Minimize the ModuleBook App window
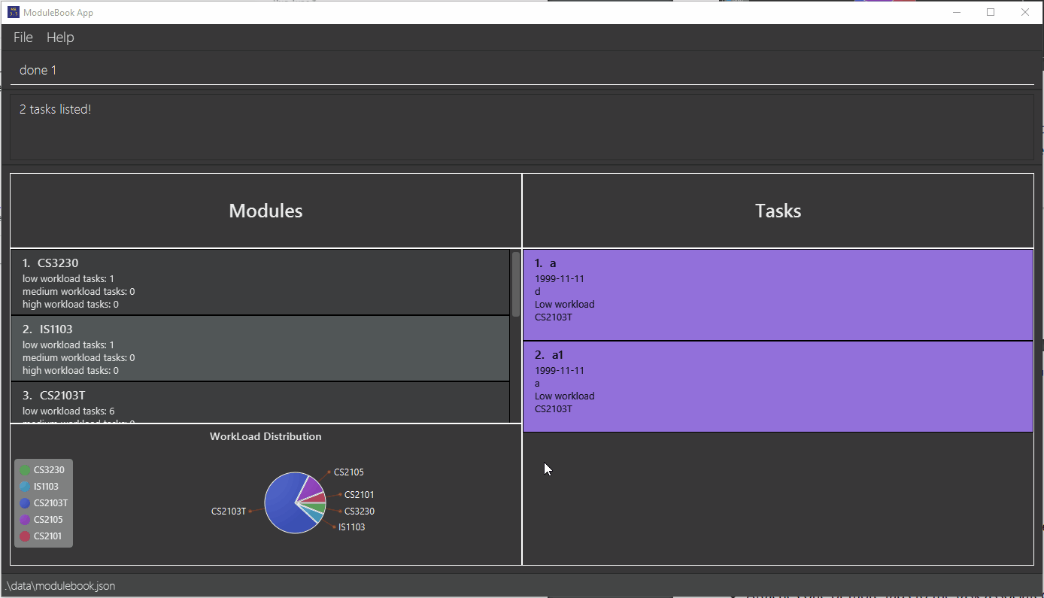Screen dimensions: 1044x598 [957, 12]
